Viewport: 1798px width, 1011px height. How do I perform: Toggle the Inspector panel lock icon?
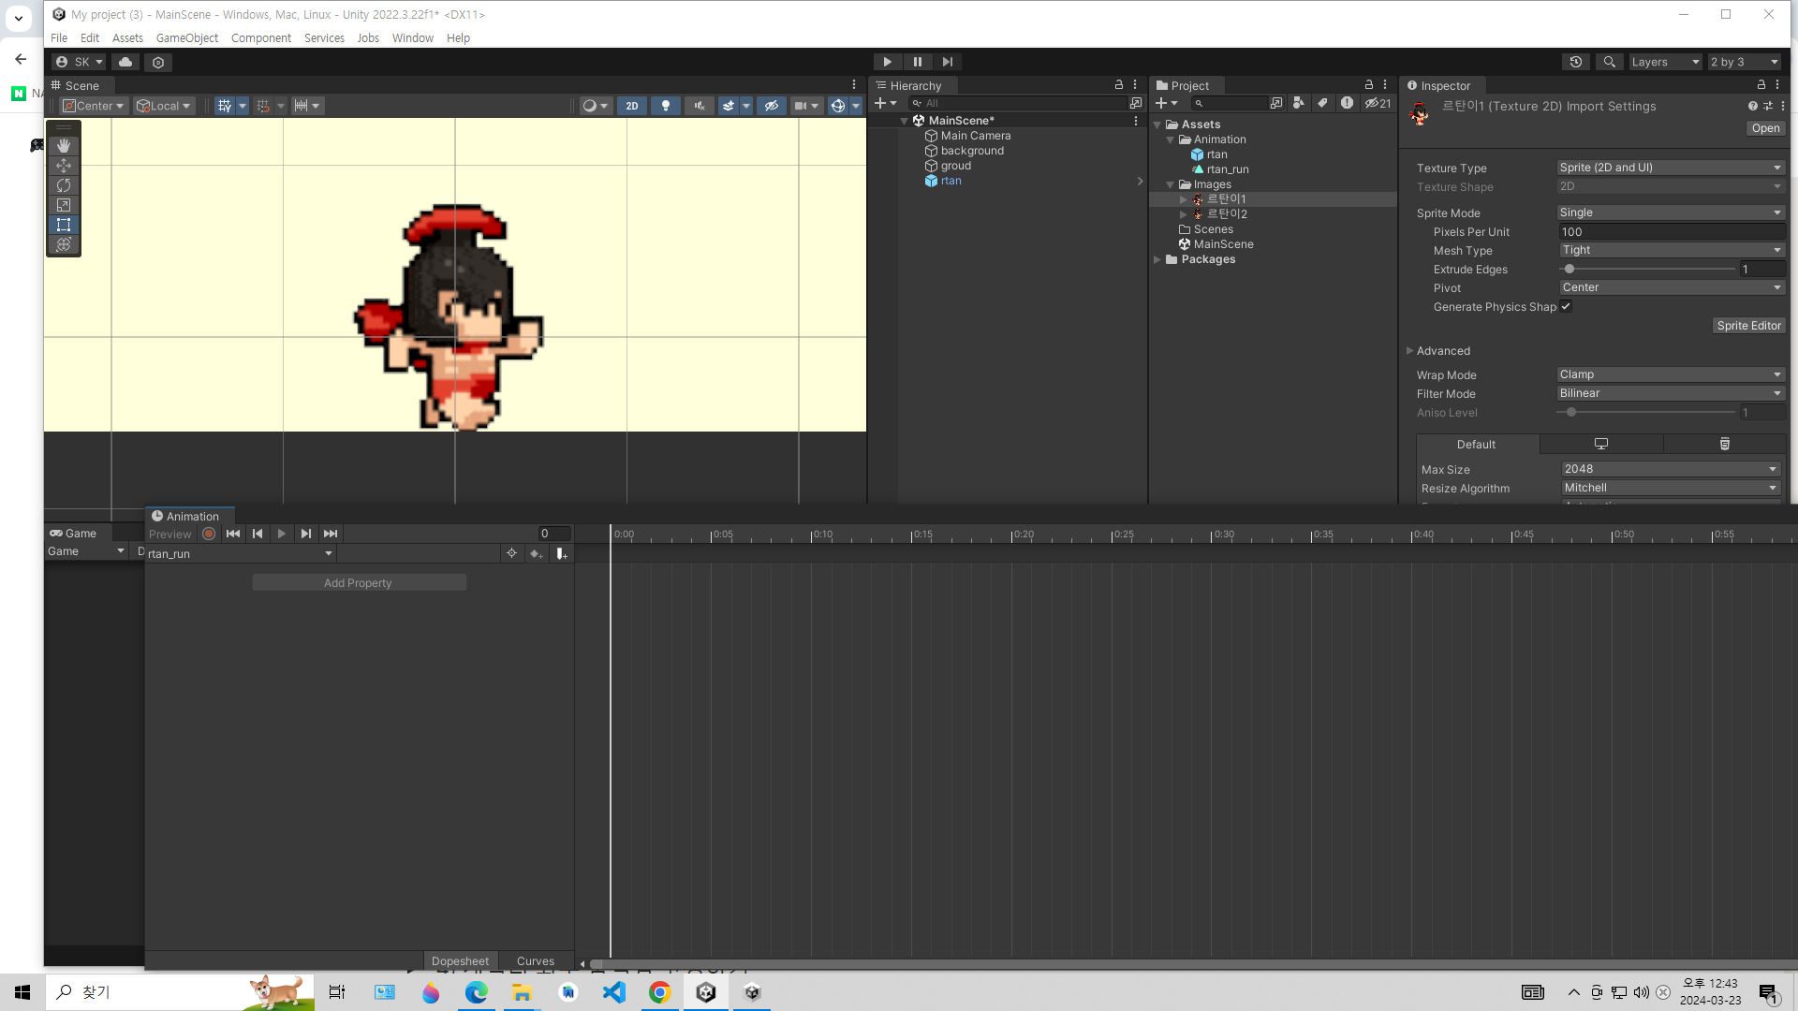click(1761, 84)
